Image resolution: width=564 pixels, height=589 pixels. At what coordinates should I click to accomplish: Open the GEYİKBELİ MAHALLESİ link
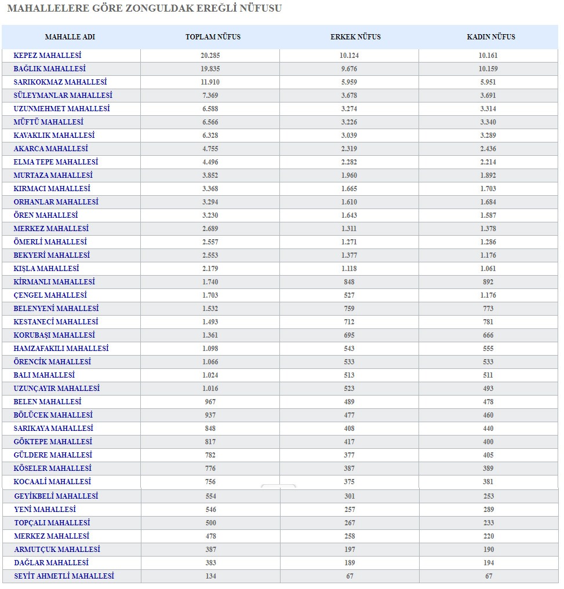tap(56, 496)
